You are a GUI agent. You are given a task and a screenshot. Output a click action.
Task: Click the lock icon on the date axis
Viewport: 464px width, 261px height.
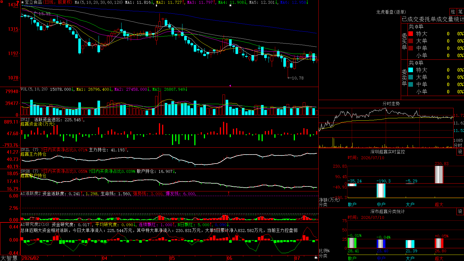click(316, 257)
